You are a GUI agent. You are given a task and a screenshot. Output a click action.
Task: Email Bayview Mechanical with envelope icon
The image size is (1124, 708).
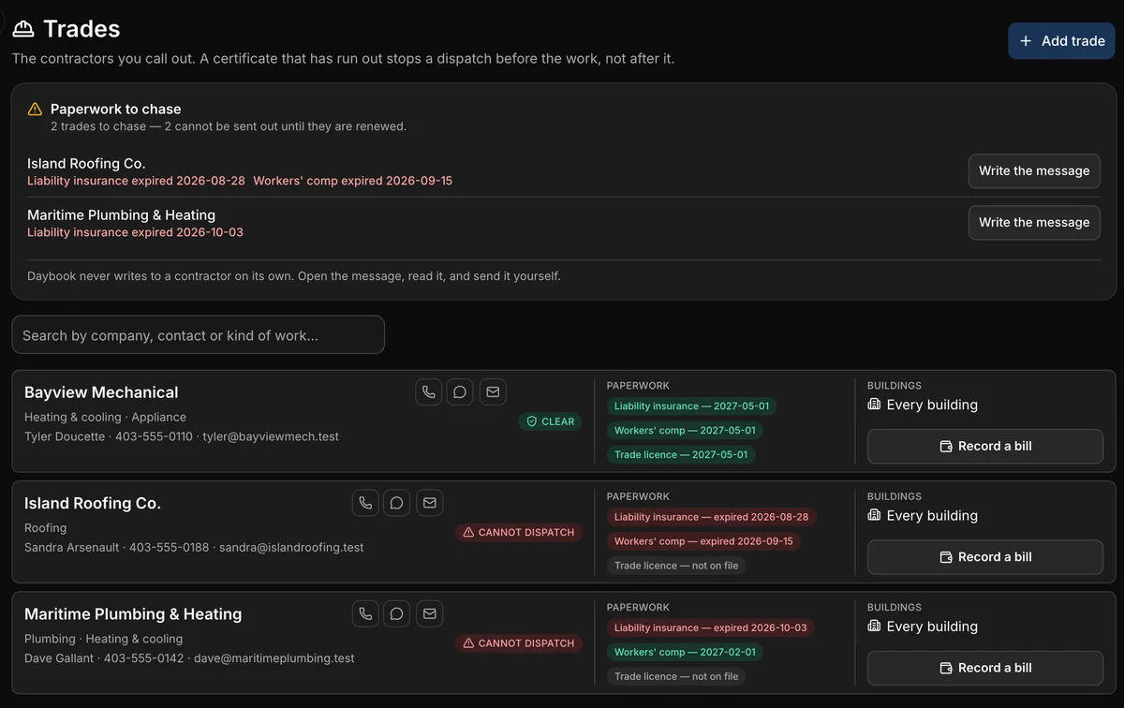coord(493,392)
